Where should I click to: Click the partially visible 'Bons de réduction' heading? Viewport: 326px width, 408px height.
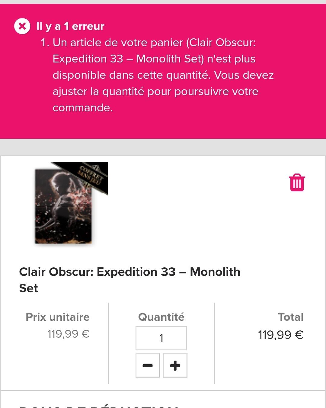[x=99, y=406]
